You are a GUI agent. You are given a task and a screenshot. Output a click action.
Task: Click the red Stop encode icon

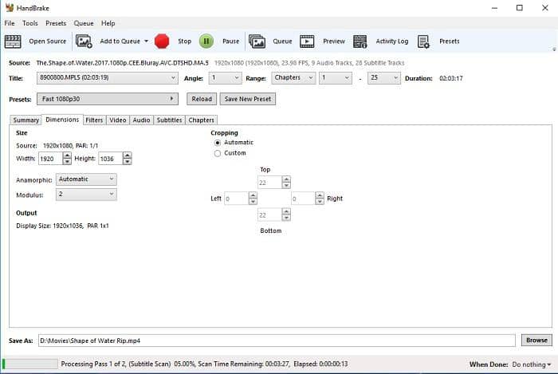pos(162,41)
